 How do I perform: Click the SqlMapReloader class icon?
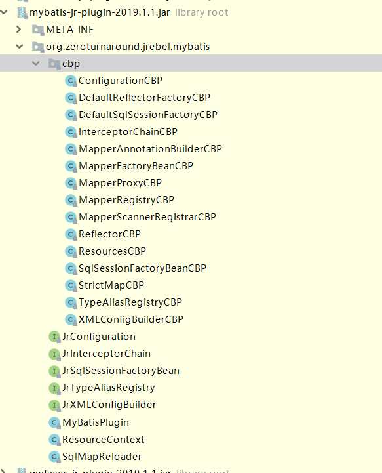(54, 457)
